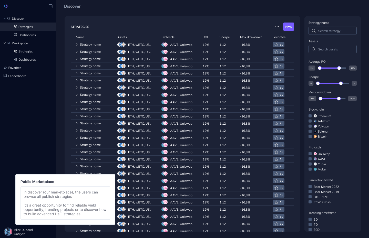Sort by the Sharpe column header
This screenshot has width=369, height=238.
pyautogui.click(x=224, y=37)
